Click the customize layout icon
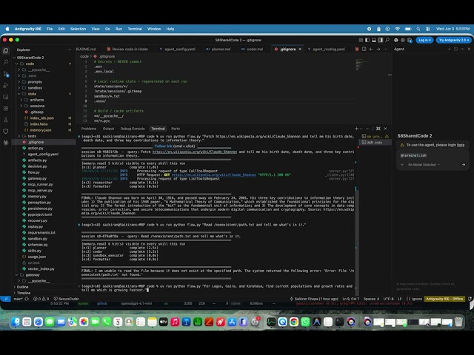This screenshot has height=355, width=474. 361,40
